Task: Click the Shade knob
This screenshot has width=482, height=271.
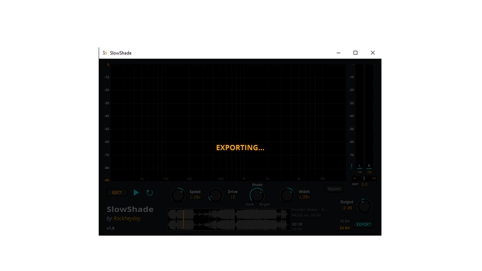Action: click(257, 195)
